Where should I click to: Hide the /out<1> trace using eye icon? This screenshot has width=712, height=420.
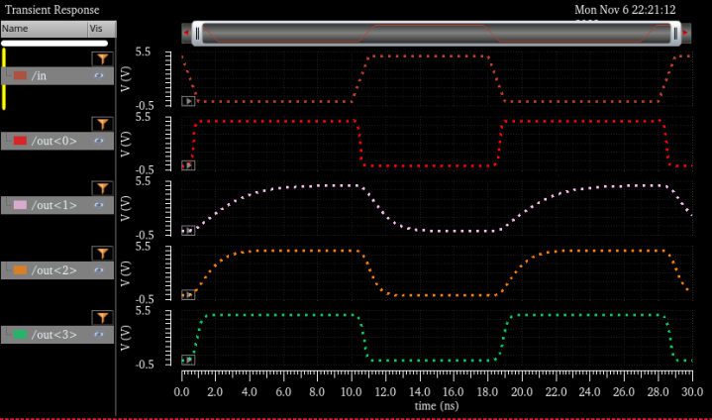[99, 205]
